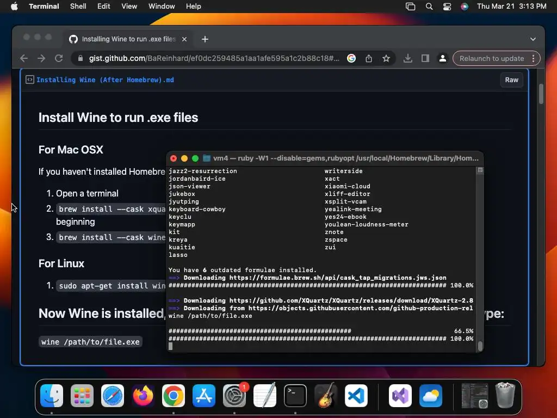This screenshot has width=557, height=418.
Task: Open the Shell menu
Action: (x=78, y=6)
